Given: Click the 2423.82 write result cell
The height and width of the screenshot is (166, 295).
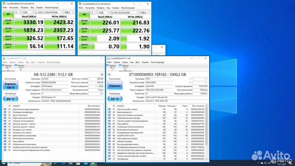Looking at the screenshot, I should click(x=59, y=22).
